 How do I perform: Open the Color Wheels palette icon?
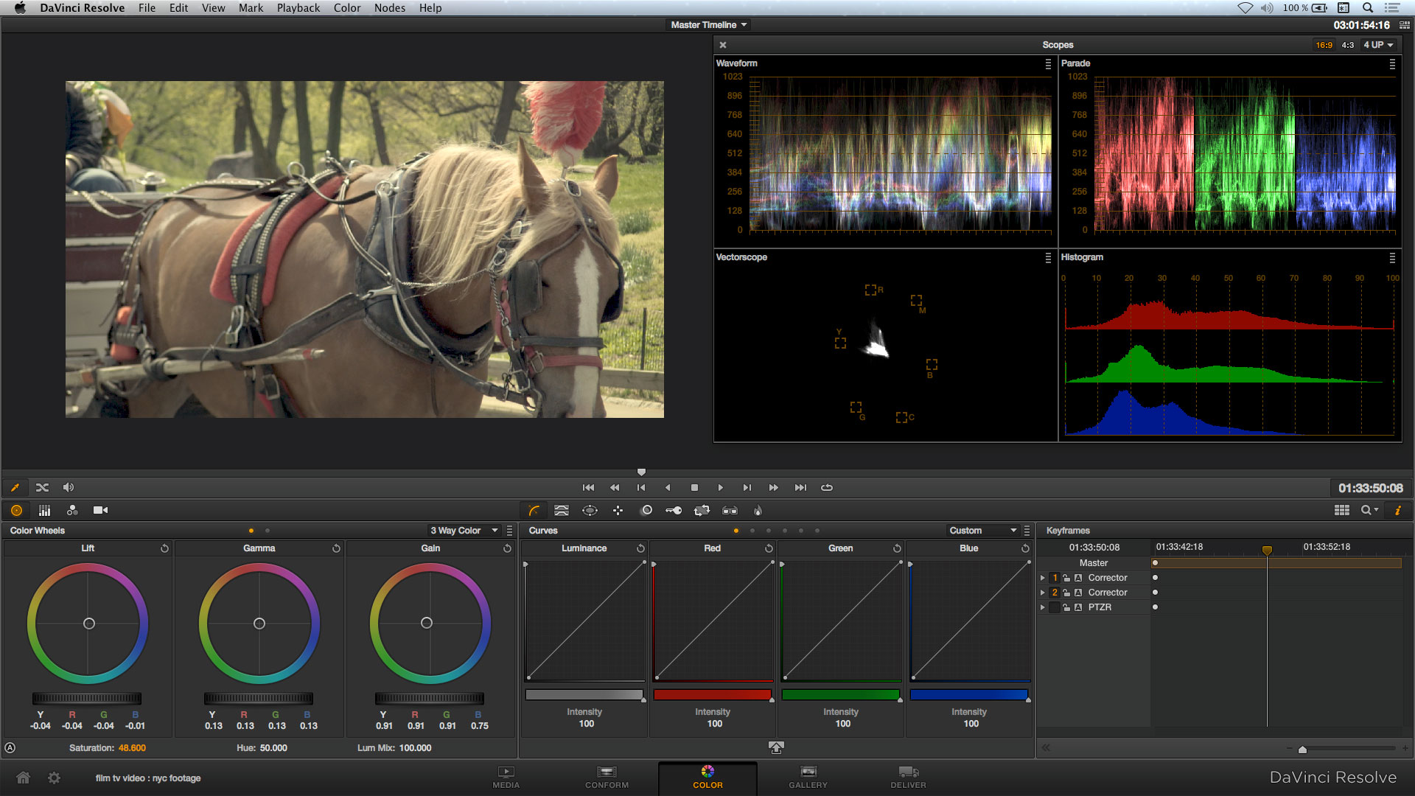tap(16, 510)
